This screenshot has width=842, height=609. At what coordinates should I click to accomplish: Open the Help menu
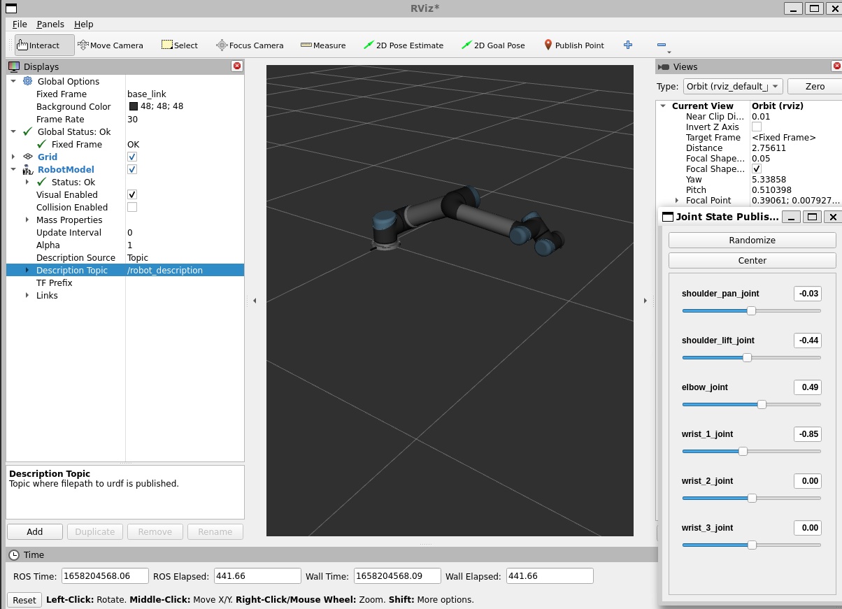[x=83, y=24]
